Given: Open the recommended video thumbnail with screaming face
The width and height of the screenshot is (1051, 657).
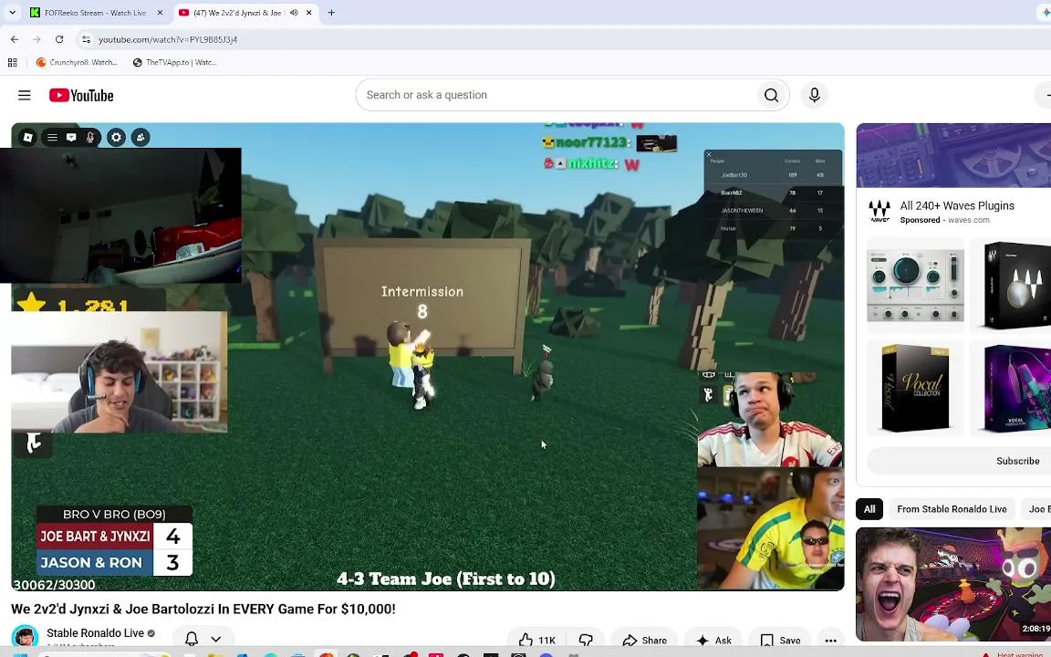Looking at the screenshot, I should coord(953,585).
